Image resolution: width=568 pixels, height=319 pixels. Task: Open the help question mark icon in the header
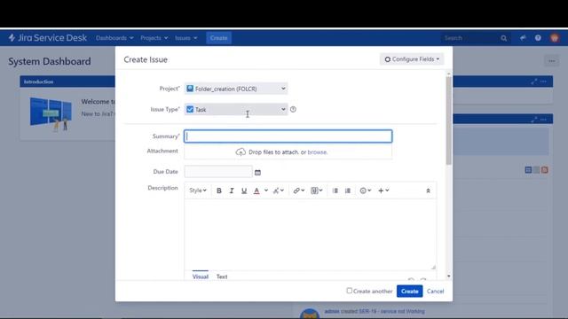tap(538, 37)
